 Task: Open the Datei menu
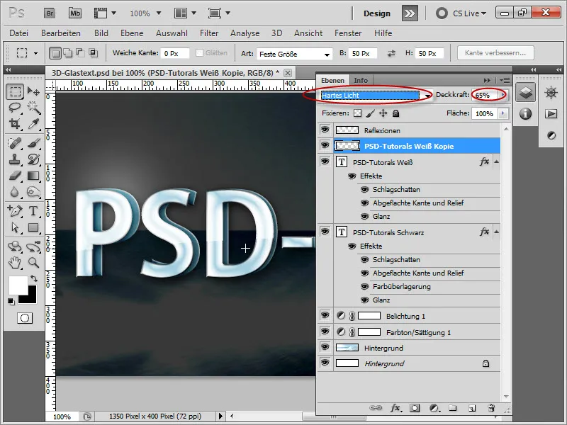coord(19,33)
